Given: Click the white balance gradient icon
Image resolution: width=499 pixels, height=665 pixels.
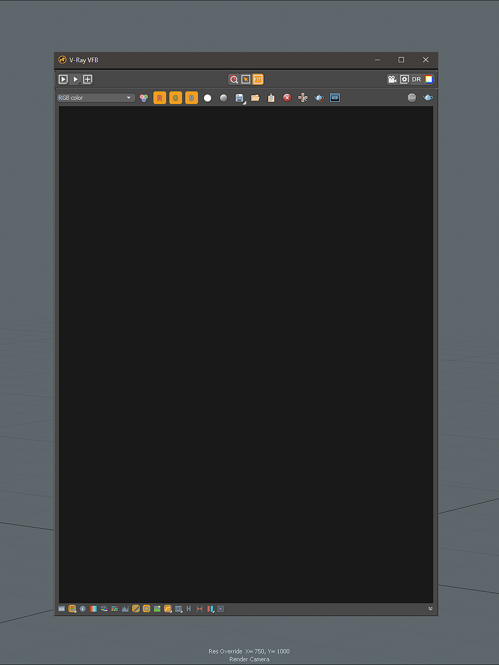Looking at the screenshot, I should [93, 608].
